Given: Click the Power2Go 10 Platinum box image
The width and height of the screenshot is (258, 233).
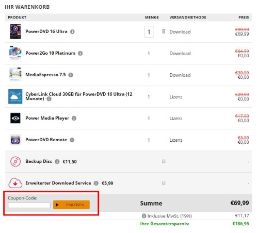Looking at the screenshot, I should pos(15,53).
